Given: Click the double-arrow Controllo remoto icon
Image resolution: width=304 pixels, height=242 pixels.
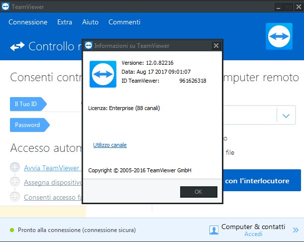Looking at the screenshot, I should 17,46.
